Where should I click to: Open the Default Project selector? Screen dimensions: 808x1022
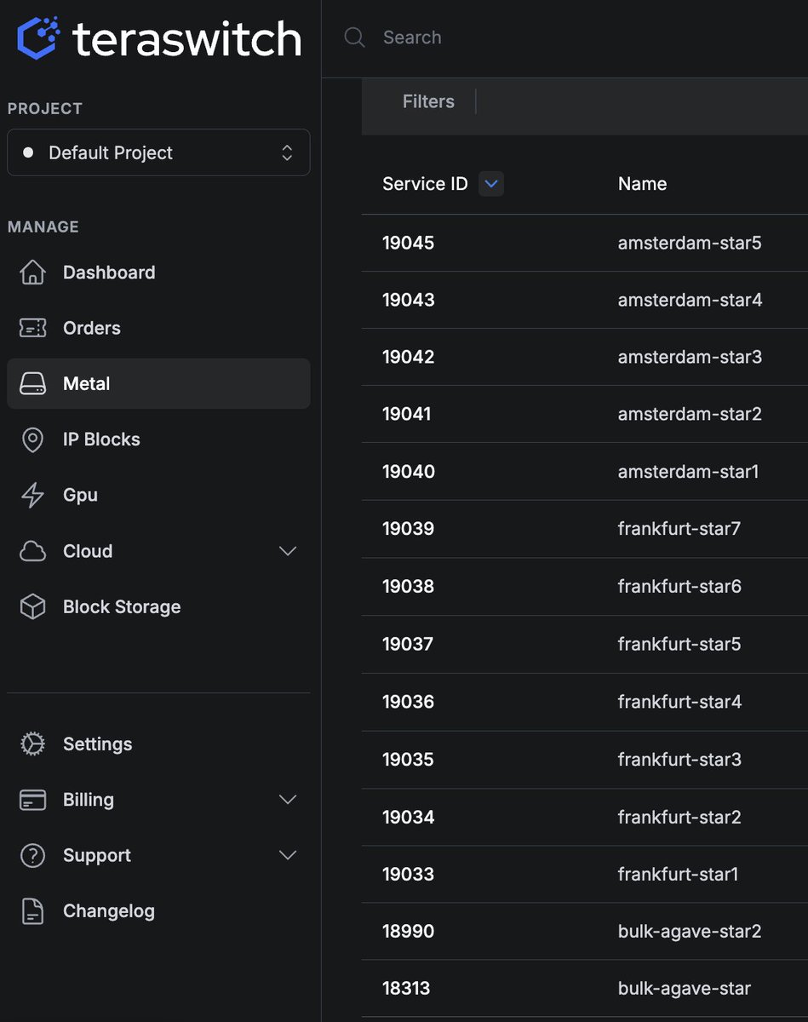158,152
